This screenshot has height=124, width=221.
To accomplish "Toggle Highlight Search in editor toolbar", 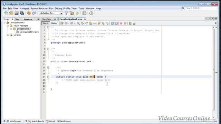I will (x=90, y=23).
